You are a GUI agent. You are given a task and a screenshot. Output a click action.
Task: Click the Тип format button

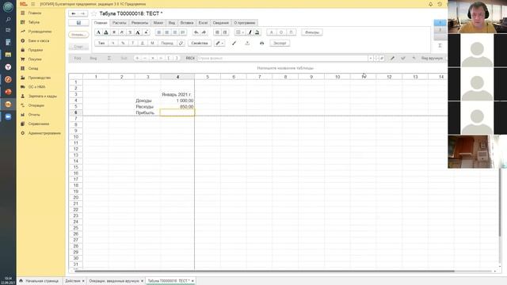point(101,43)
